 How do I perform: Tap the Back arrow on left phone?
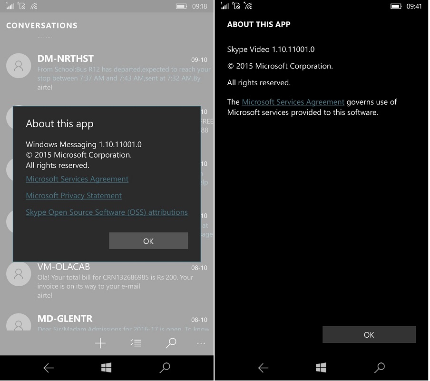49,368
